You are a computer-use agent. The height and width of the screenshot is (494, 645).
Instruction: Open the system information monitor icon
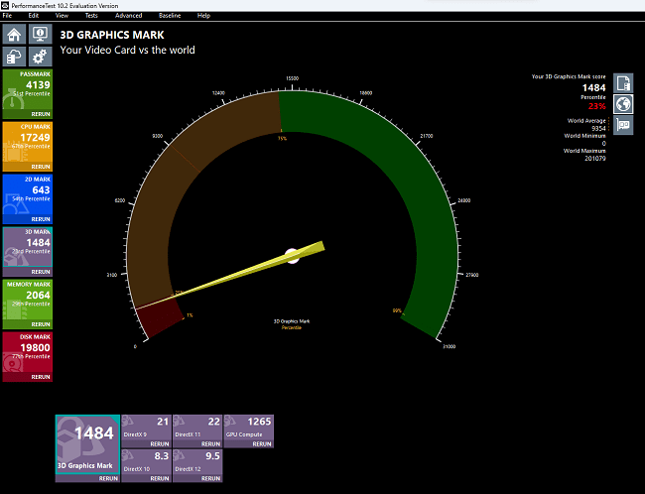tap(40, 34)
